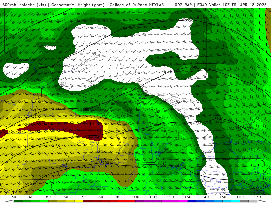The height and width of the screenshot is (203, 271).
Task: Click the yellow swatch in the color bar
Action: tap(79, 201)
